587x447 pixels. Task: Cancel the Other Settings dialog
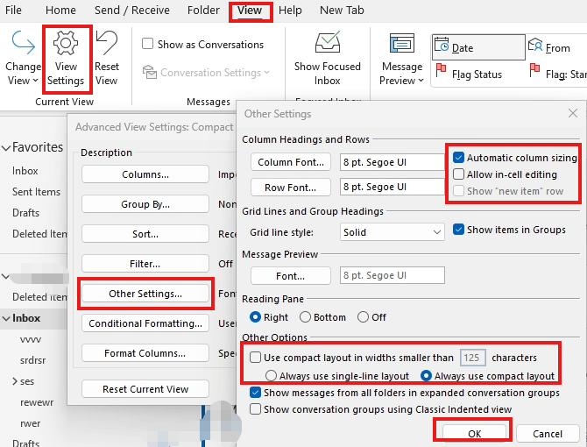coord(548,434)
